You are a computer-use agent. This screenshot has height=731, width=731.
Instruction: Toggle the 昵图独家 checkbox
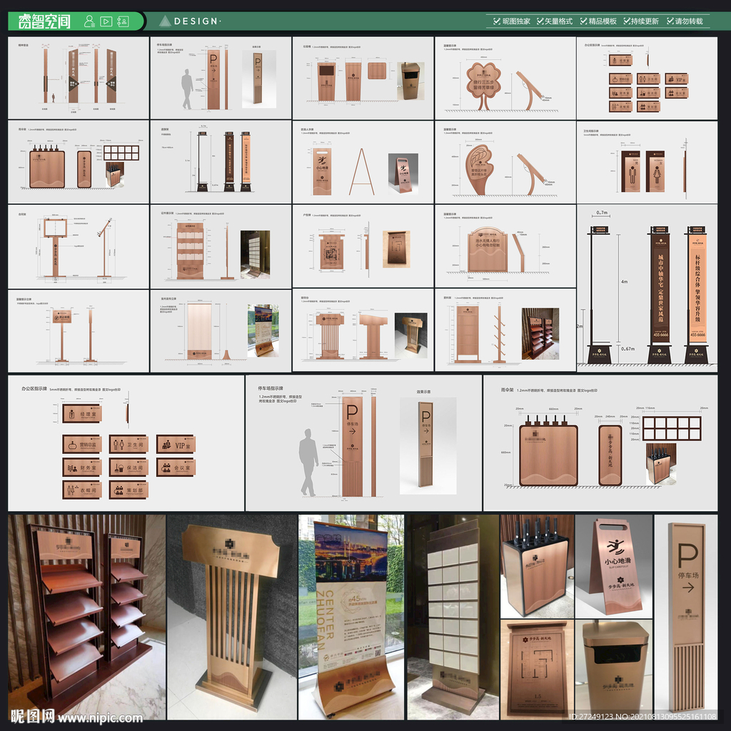tap(497, 21)
